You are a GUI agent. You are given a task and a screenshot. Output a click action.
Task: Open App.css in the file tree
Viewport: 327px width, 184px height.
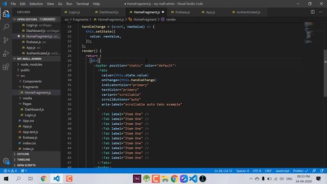(29, 121)
